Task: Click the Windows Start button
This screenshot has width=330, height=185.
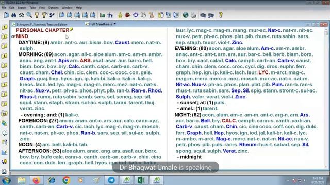Action: point(6,180)
